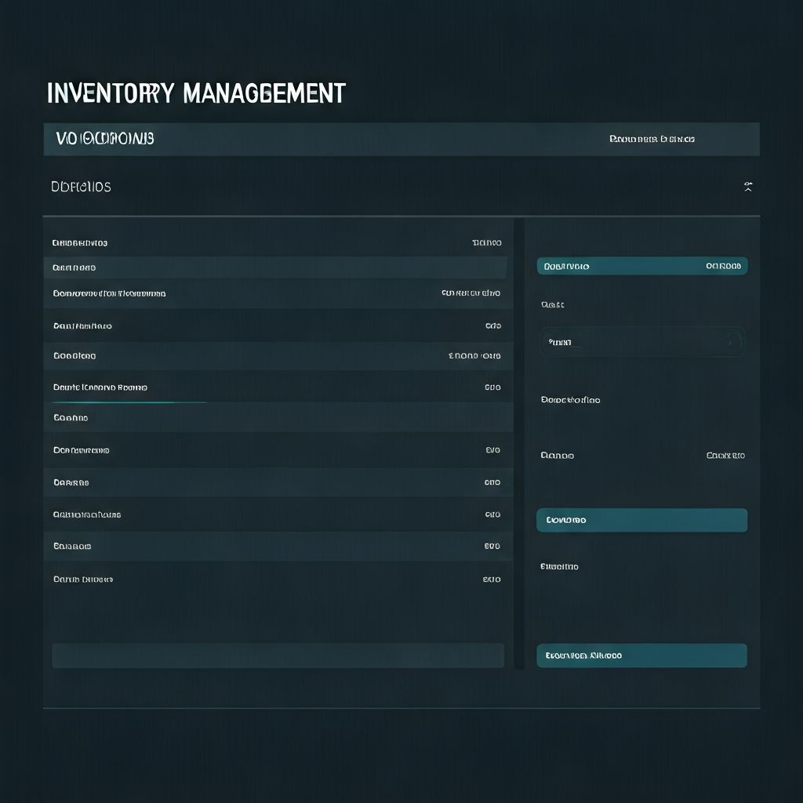Image resolution: width=803 pixels, height=803 pixels.
Task: Open the dropdown at the end of Cost field
Action: tap(733, 342)
